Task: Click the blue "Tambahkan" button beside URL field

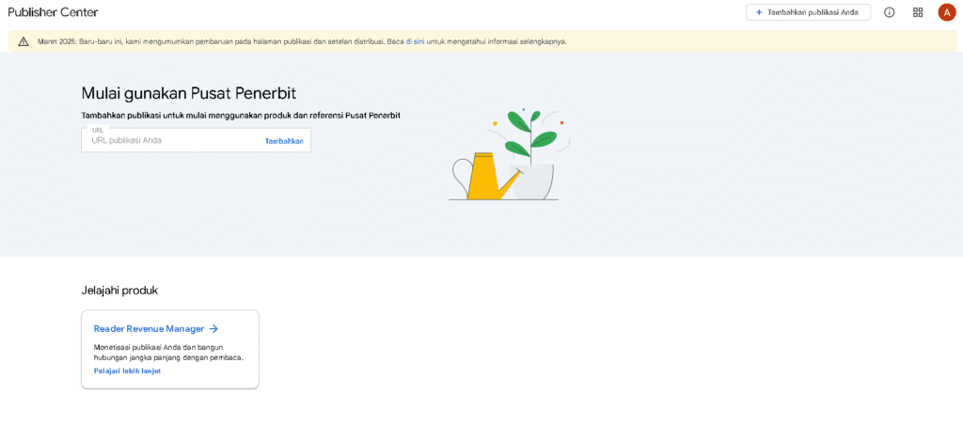Action: (284, 141)
